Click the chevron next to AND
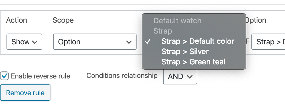Image resolution: width=285 pixels, height=105 pixels. click(x=190, y=77)
